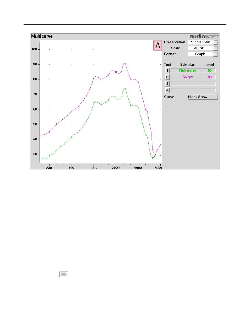Click the 1000 frequency axis label

pyautogui.click(x=94, y=168)
